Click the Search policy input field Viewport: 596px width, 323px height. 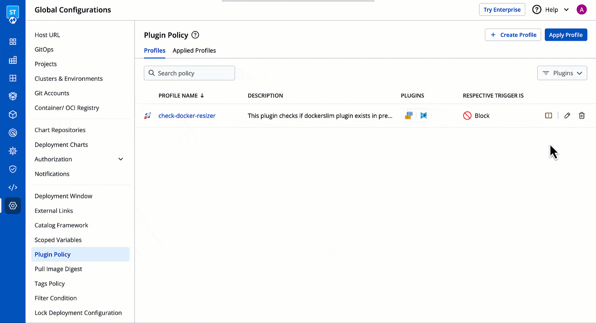click(189, 73)
